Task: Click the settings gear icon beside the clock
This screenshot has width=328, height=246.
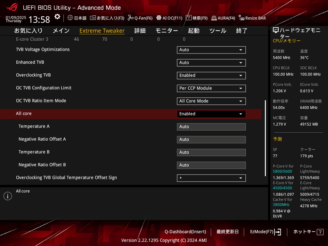Action: tap(57, 17)
